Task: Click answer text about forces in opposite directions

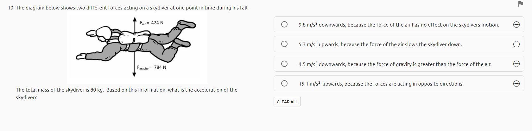Action: [381, 84]
